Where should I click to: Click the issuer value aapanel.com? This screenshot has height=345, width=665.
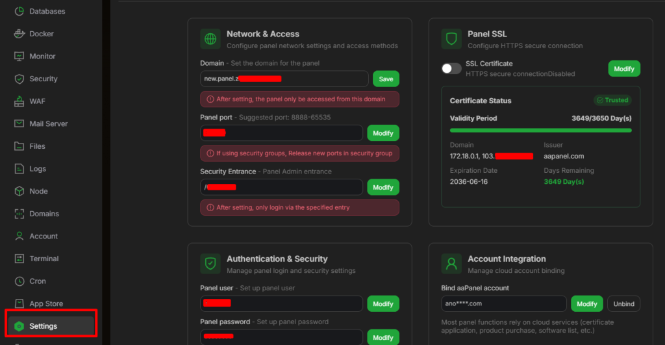pos(564,156)
